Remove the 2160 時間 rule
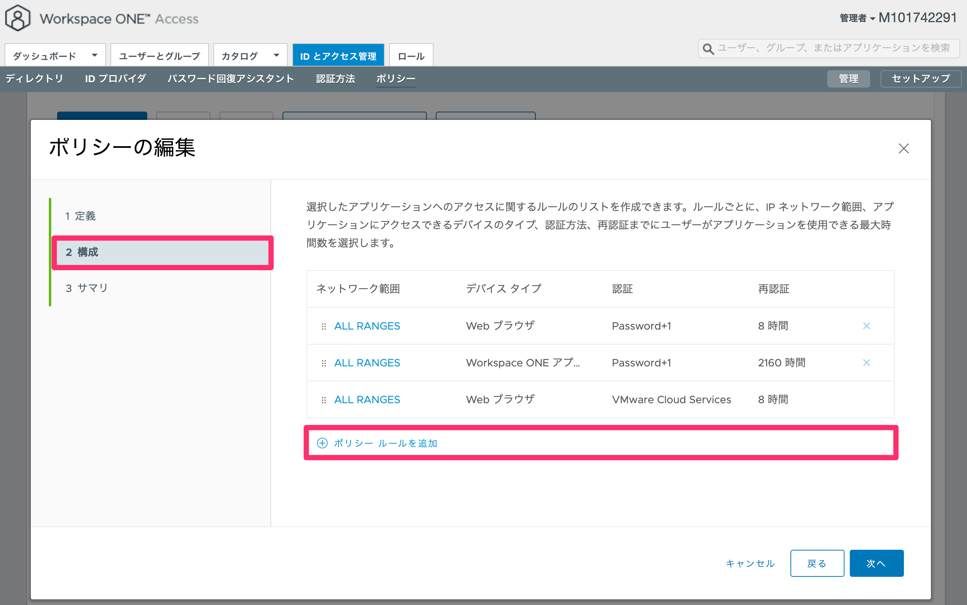 click(866, 363)
